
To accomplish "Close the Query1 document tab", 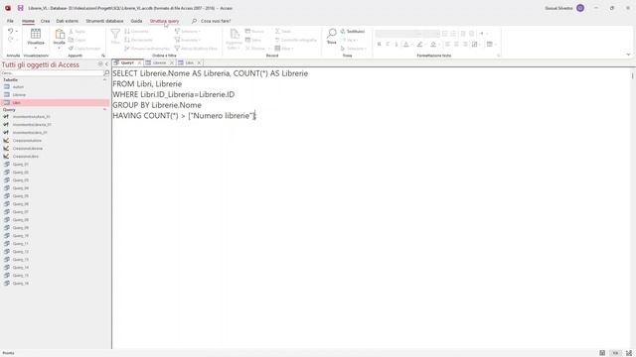I will [139, 63].
